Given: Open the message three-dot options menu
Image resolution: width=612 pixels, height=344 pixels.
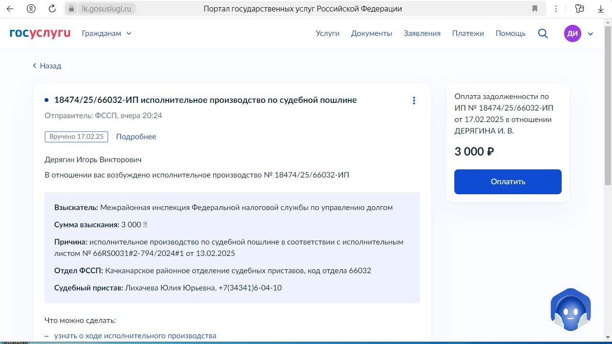Looking at the screenshot, I should pos(414,100).
